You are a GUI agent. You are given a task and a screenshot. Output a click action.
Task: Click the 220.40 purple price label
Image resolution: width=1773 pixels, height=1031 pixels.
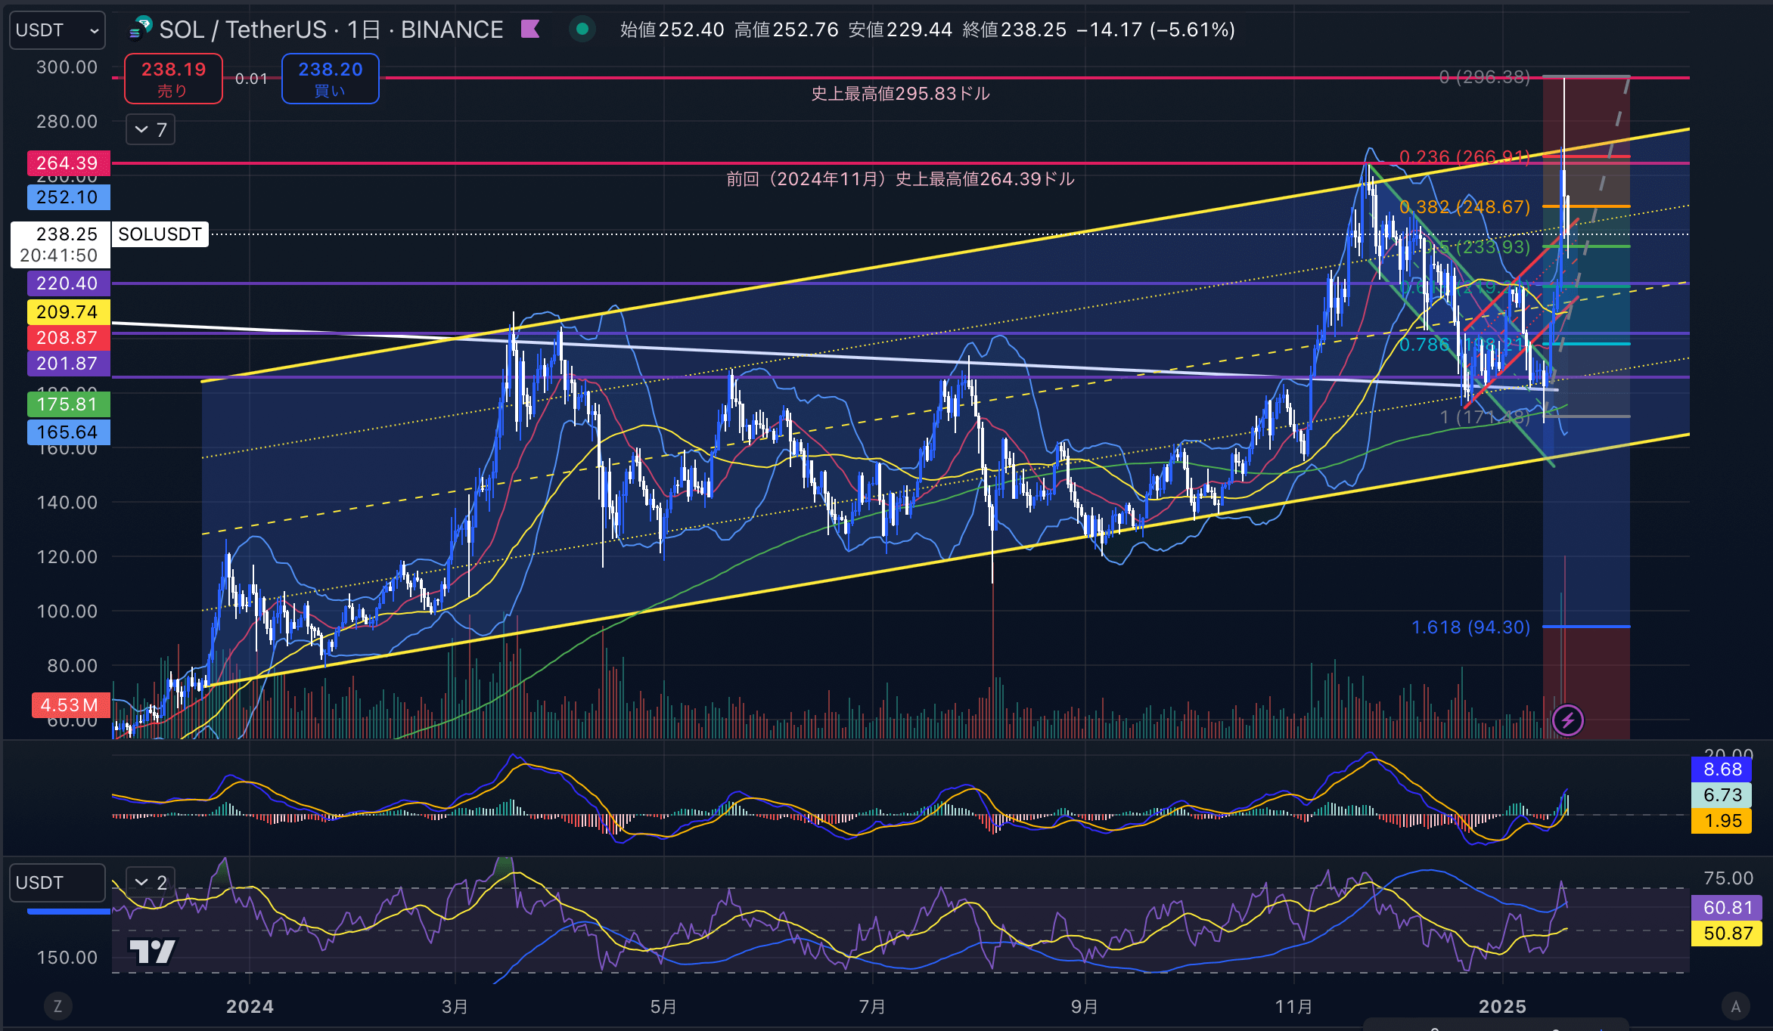point(68,283)
